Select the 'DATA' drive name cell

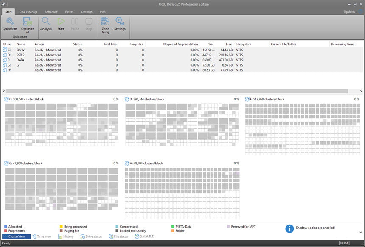pos(20,60)
